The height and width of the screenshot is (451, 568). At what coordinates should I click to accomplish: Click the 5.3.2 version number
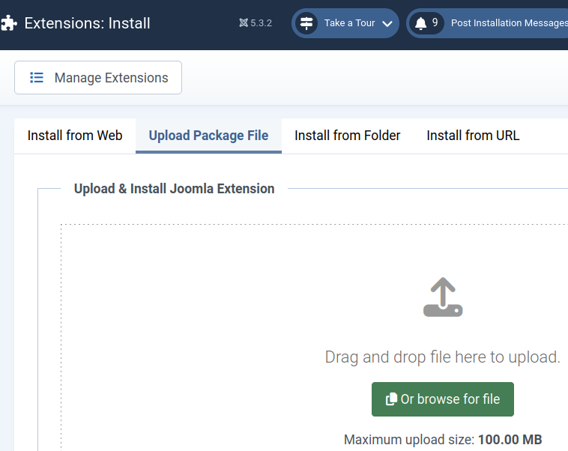point(262,23)
